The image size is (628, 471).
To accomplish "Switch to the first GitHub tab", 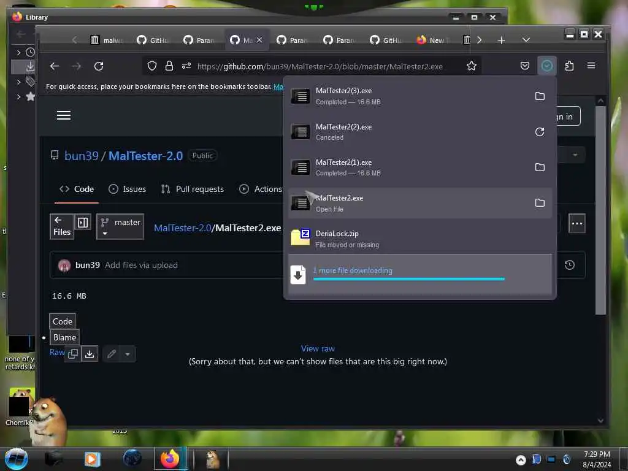I will (x=153, y=40).
